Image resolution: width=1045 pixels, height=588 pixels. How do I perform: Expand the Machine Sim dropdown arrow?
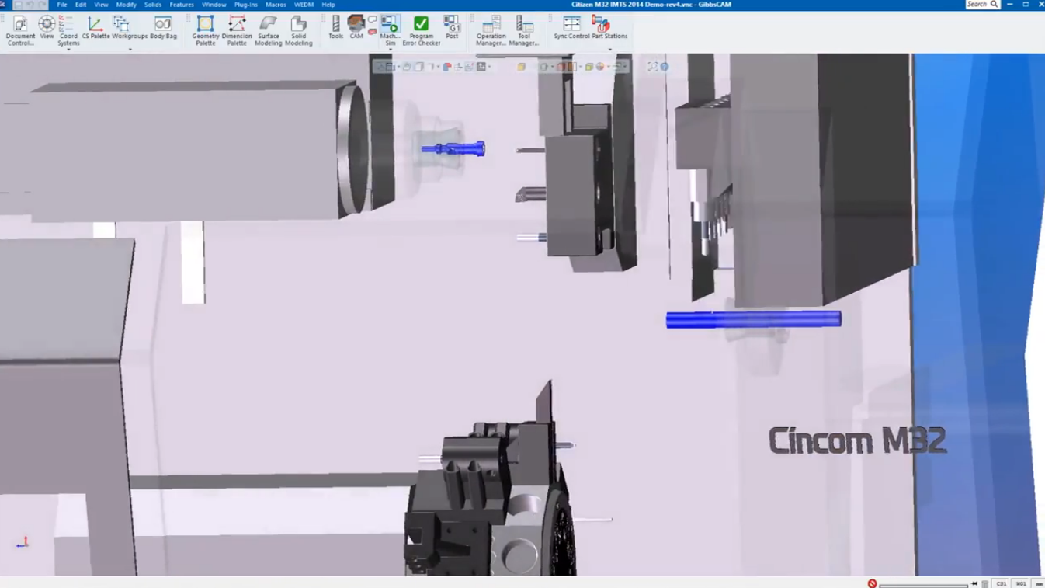(x=391, y=50)
